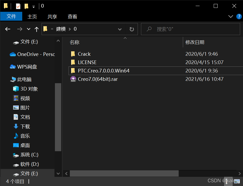Click the search box for folder 0
Image resolution: width=243 pixels, height=186 pixels.
pos(190,29)
